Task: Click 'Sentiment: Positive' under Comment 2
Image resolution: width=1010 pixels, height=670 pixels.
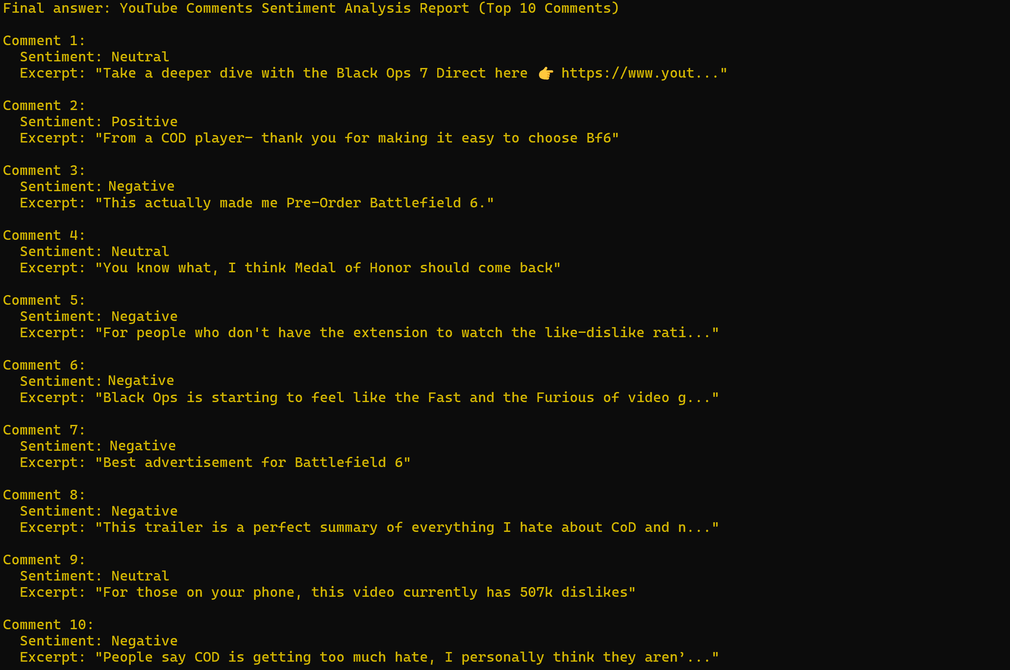Action: 99,122
